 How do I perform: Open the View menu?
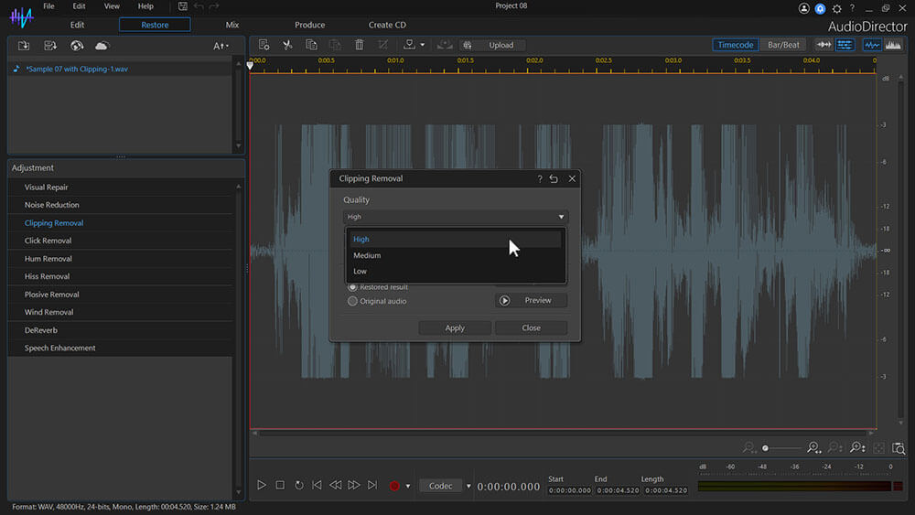pos(112,6)
